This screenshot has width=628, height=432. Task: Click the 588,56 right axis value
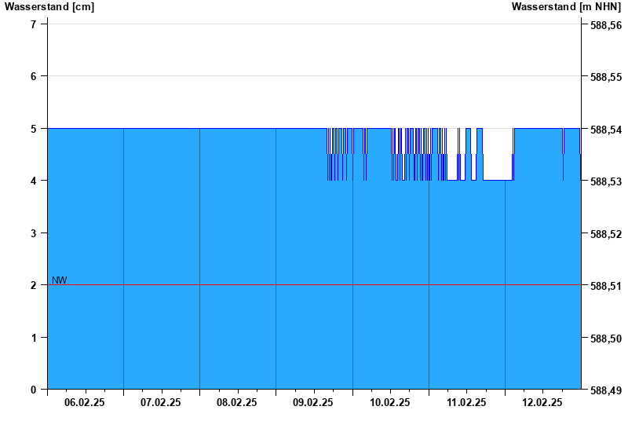pos(605,25)
